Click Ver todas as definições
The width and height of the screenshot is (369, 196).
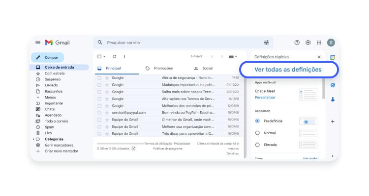288,70
